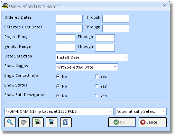
Task: Close the User-Defined Date Report dialog
Action: pos(164,6)
